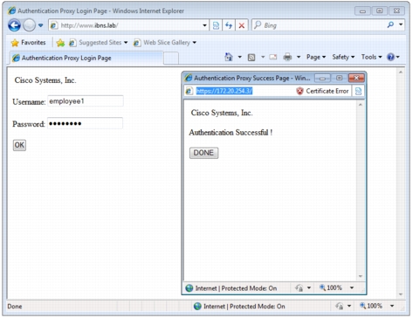
Task: Click the popup status bar globe icon
Action: [189, 288]
